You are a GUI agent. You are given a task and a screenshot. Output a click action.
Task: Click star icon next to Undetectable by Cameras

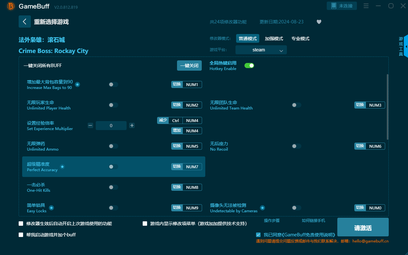point(262,208)
